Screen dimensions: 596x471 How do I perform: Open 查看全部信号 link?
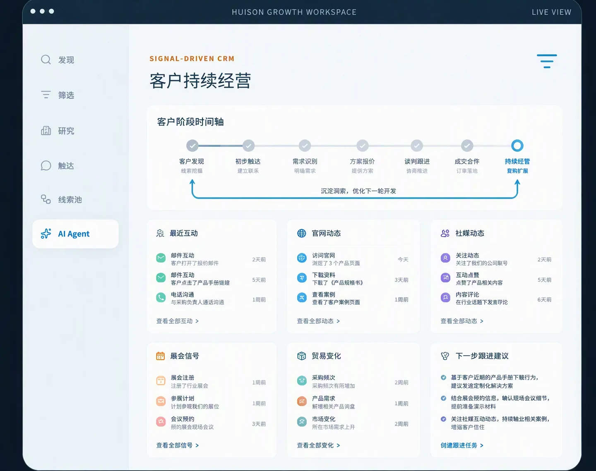pyautogui.click(x=177, y=445)
